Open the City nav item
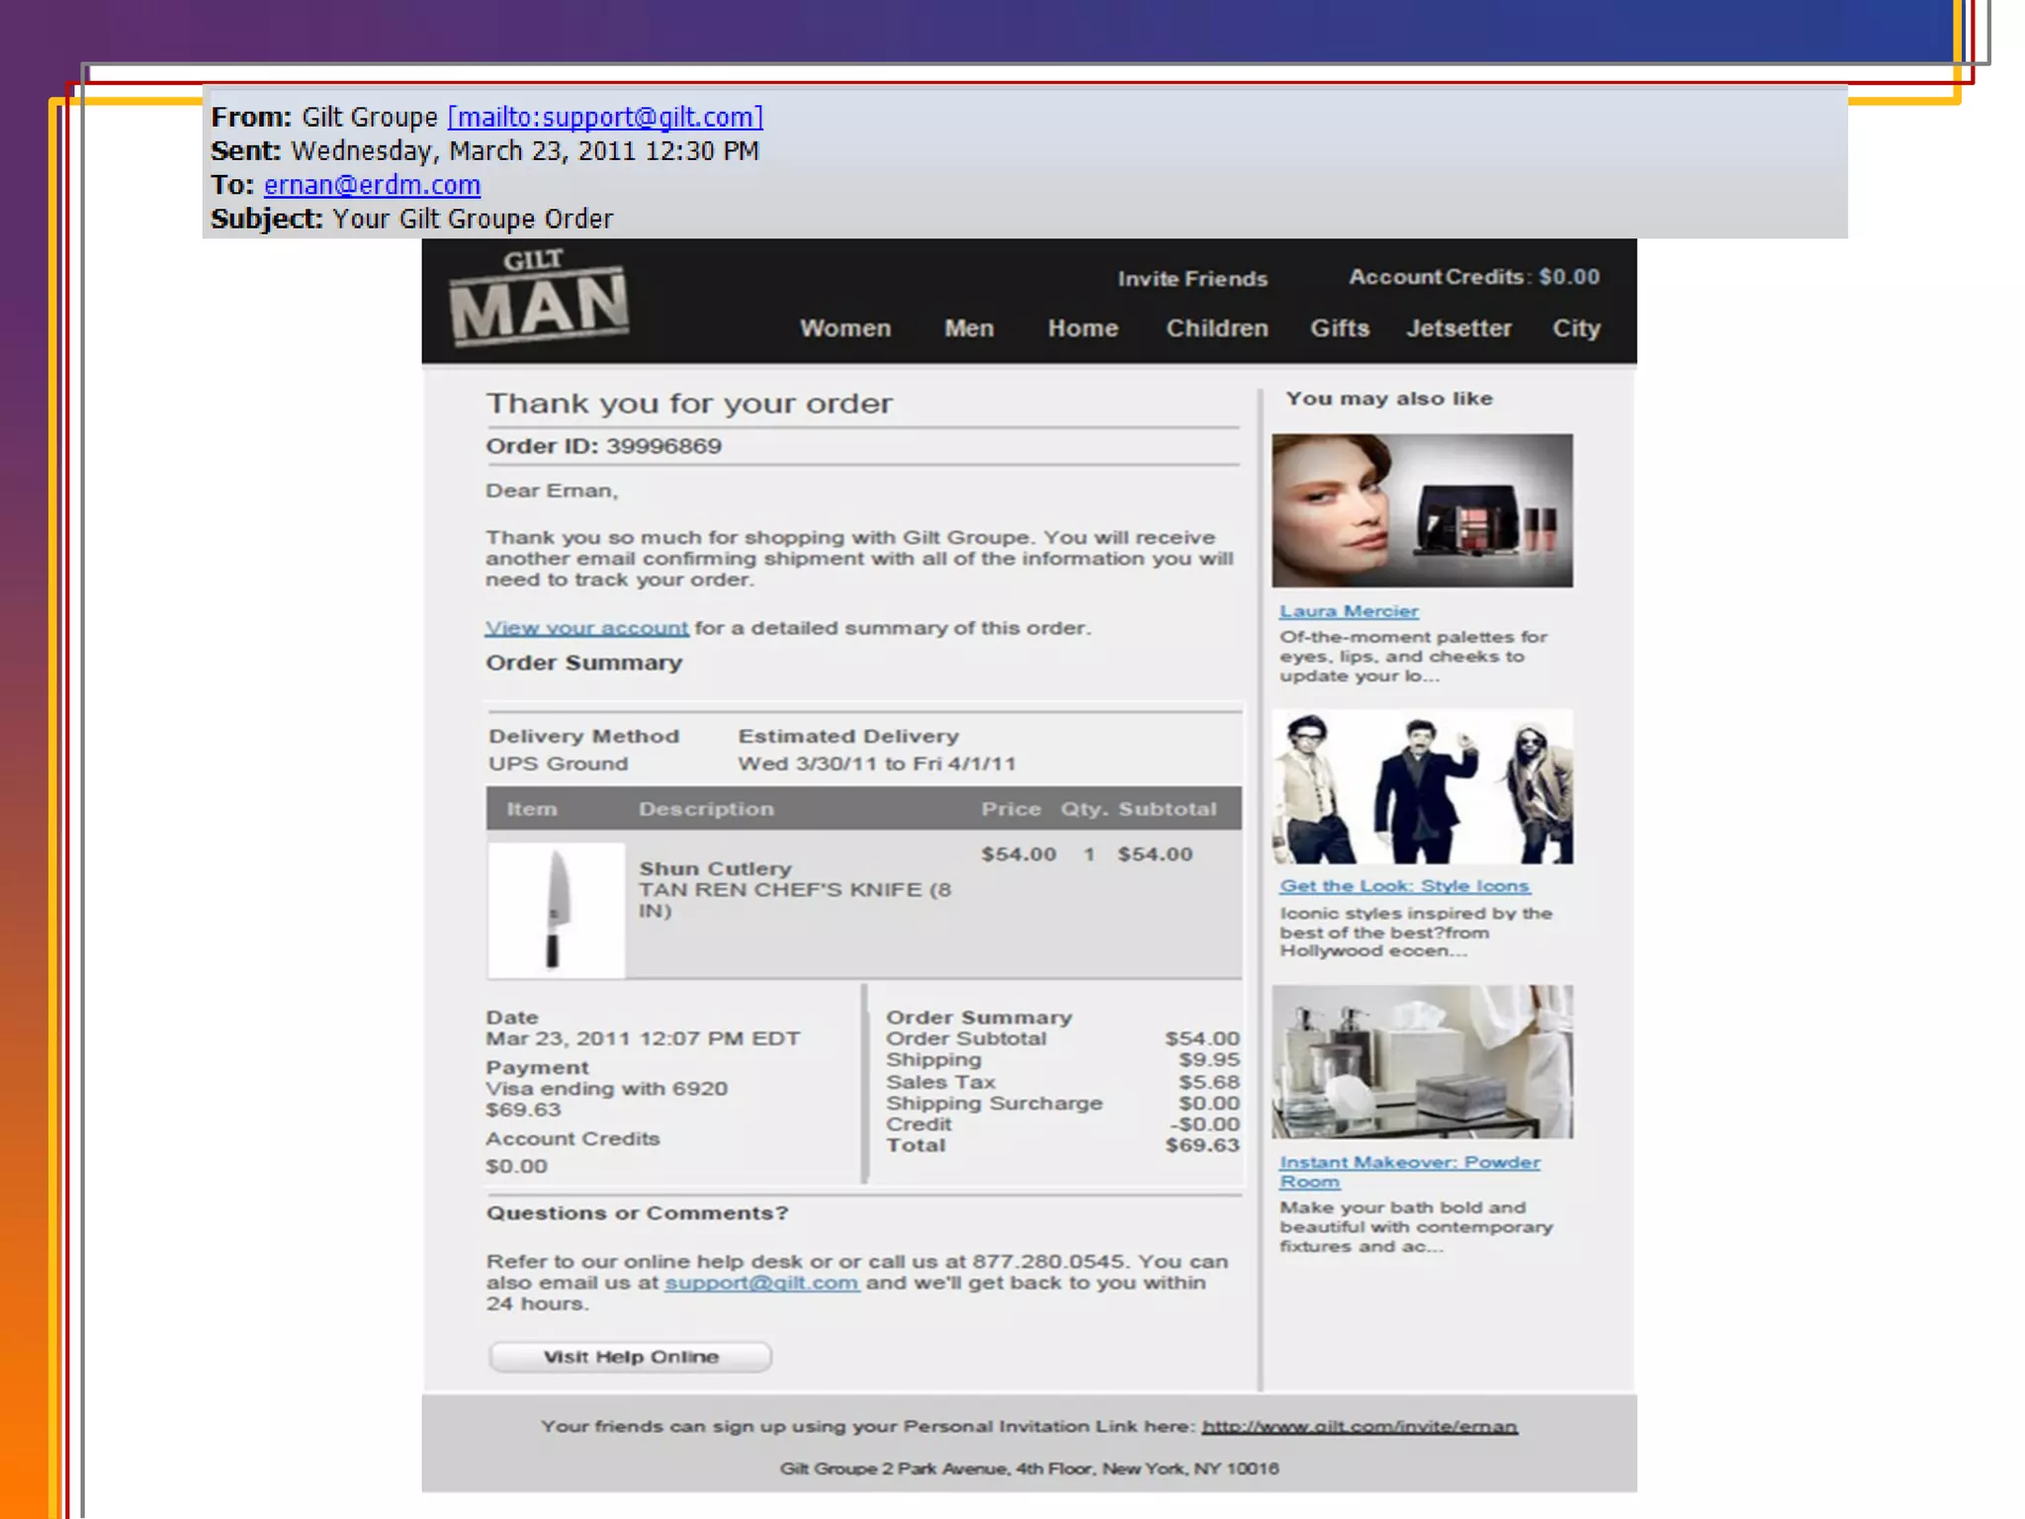This screenshot has width=2025, height=1519. [x=1575, y=328]
